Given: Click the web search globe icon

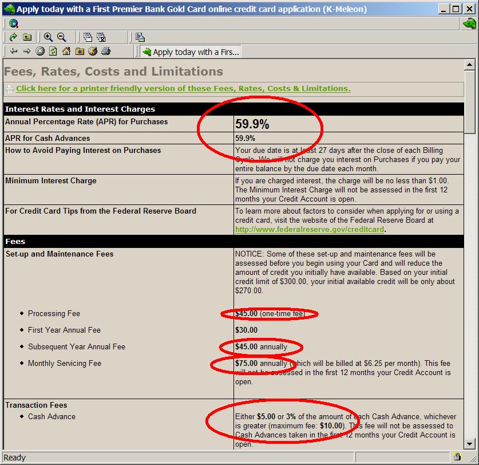Looking at the screenshot, I should click(13, 23).
